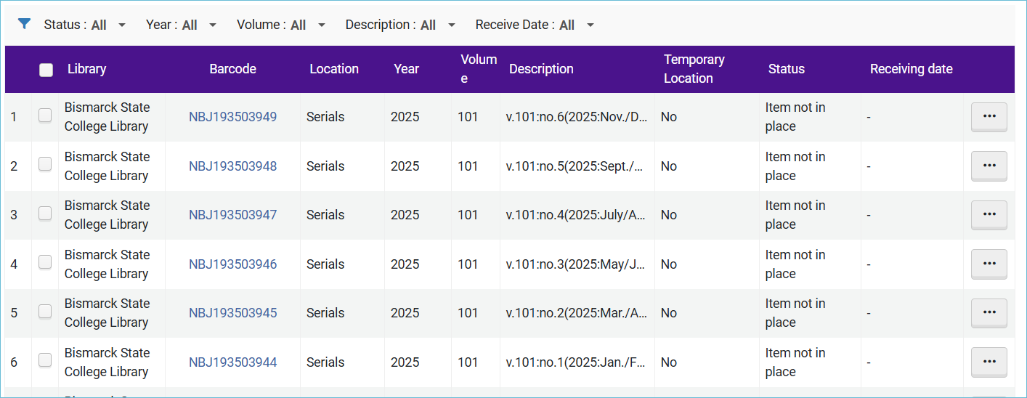Open row actions menu for barcode NBJ193503949
The height and width of the screenshot is (398, 1027).
989,117
